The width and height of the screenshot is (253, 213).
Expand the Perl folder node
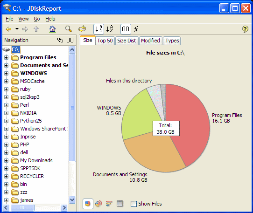6,105
